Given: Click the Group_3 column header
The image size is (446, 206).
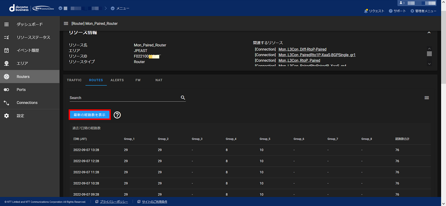Looking at the screenshot, I should tap(197, 139).
